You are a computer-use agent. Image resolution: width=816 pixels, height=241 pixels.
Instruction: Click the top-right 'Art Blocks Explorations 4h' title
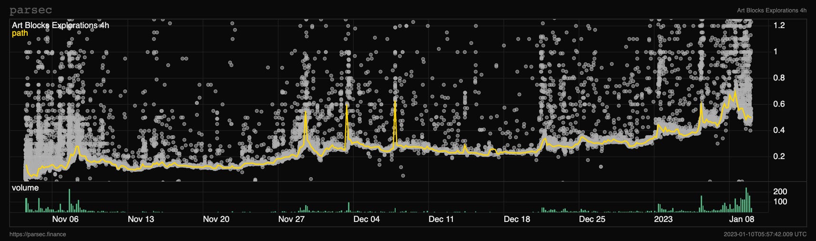point(772,10)
